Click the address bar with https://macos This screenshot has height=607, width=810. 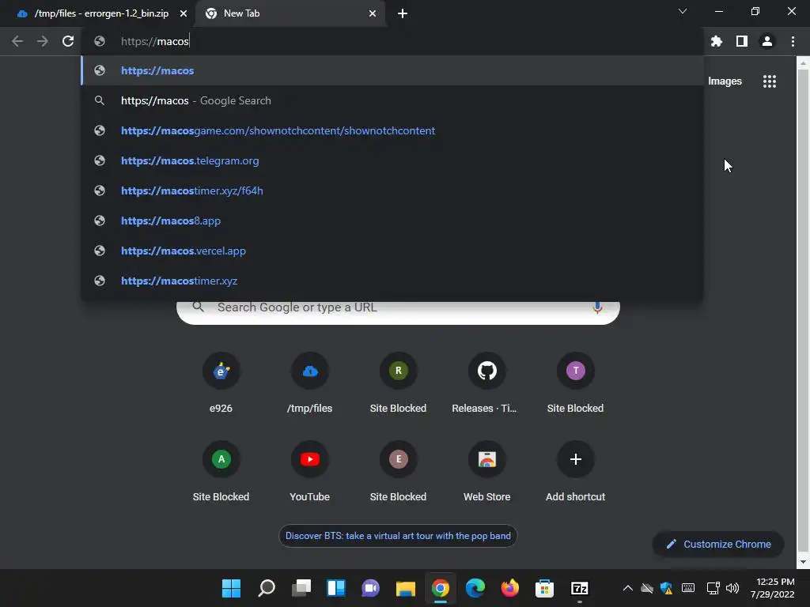392,41
